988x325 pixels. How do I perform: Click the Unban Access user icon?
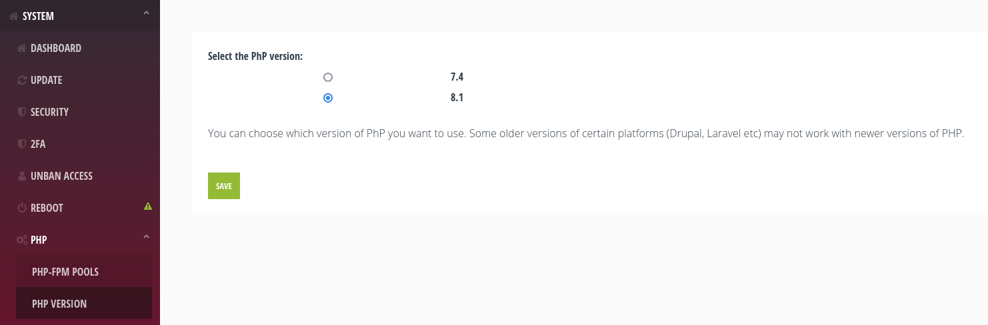(21, 176)
